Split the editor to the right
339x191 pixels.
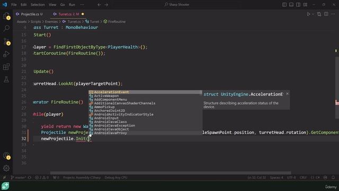326,14
